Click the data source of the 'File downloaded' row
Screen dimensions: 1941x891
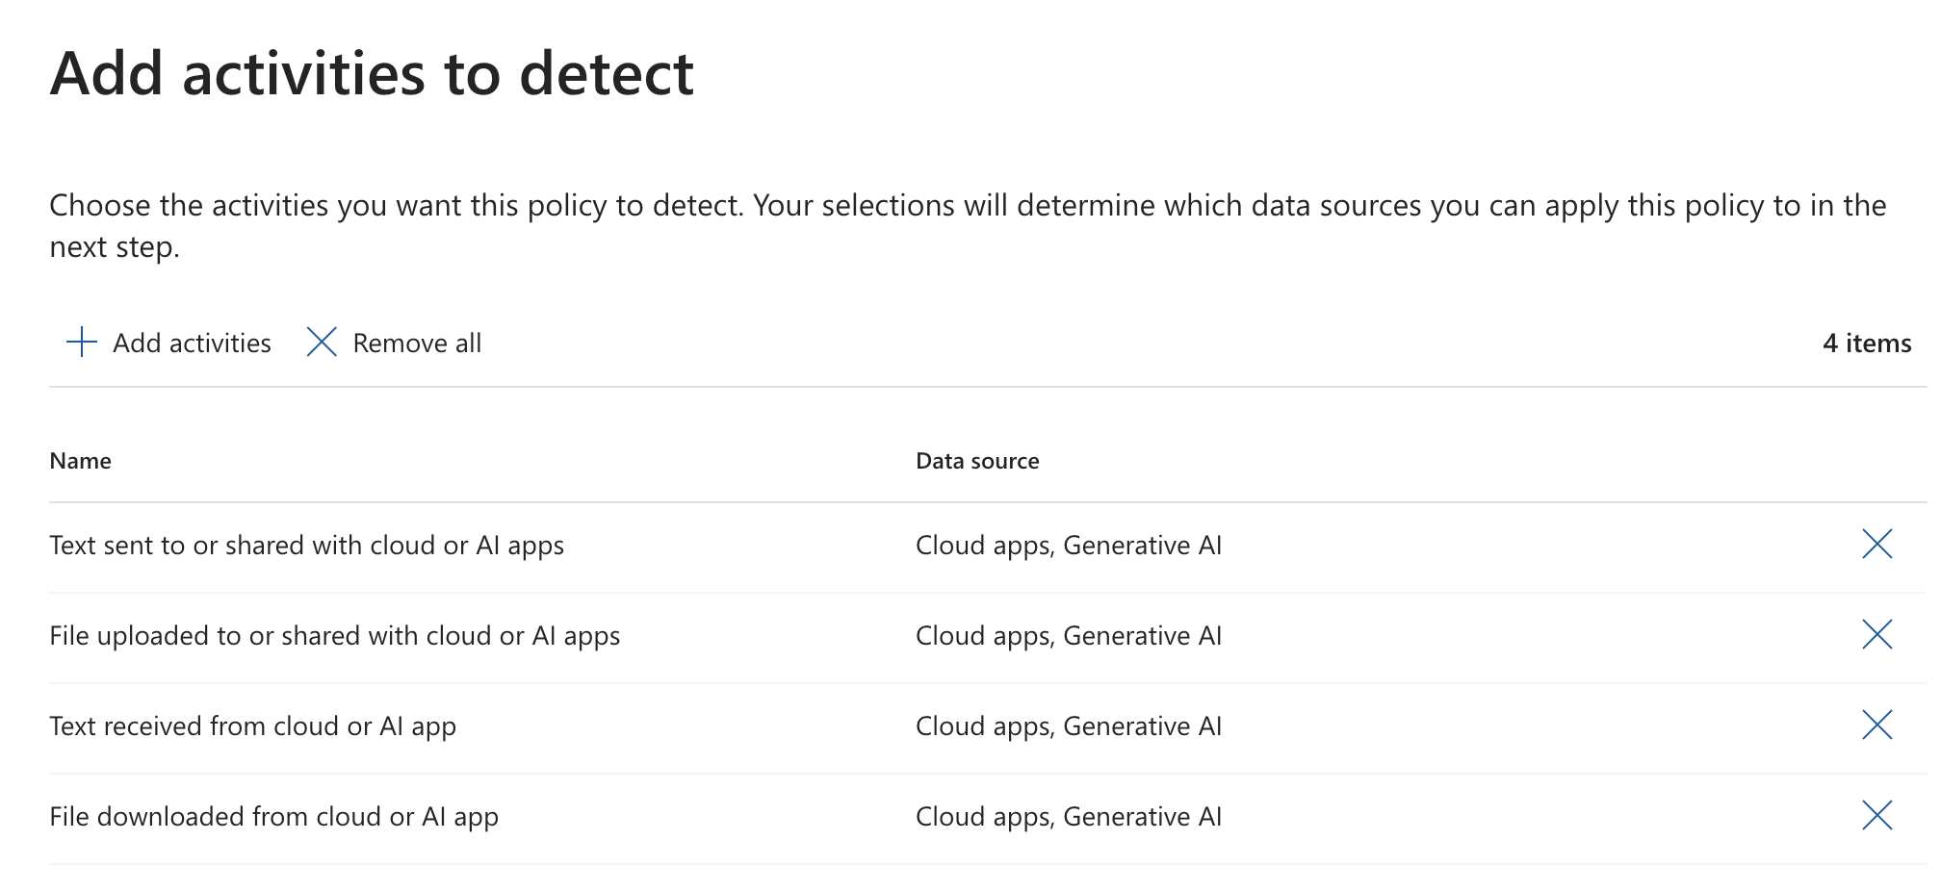click(1068, 817)
